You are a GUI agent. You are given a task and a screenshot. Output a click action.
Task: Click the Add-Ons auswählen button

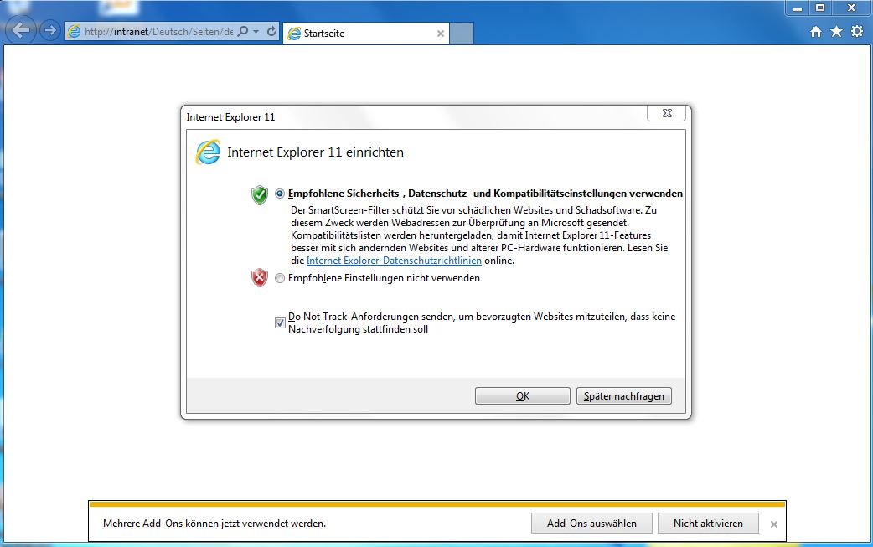pyautogui.click(x=591, y=523)
